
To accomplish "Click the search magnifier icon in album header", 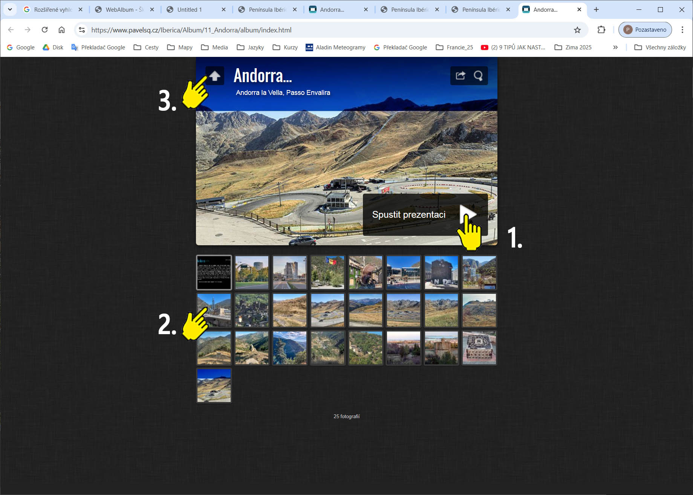I will (478, 76).
